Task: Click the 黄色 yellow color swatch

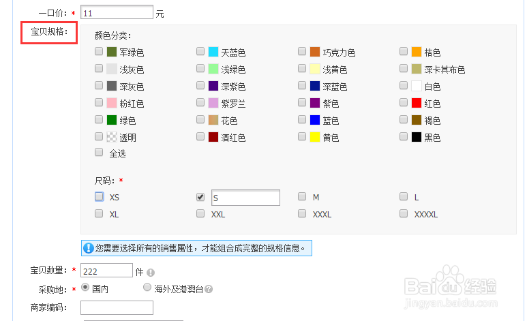Action: coord(315,137)
